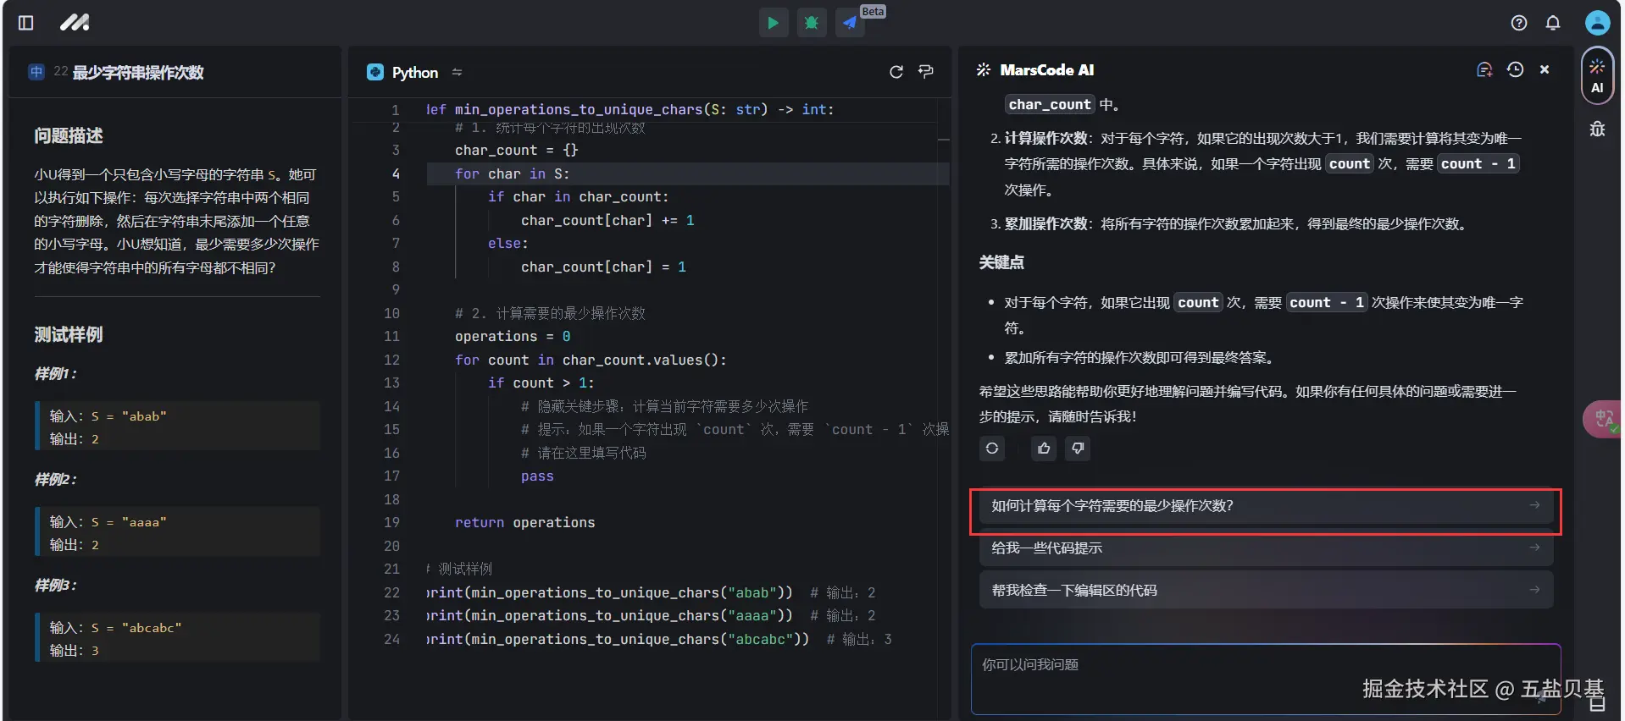This screenshot has width=1625, height=721.
Task: Click the wrap/format icon in editor header
Action: click(x=926, y=72)
